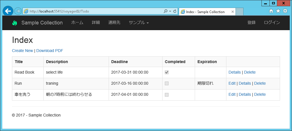Toggle the Completed checkbox for Read Book

click(167, 72)
